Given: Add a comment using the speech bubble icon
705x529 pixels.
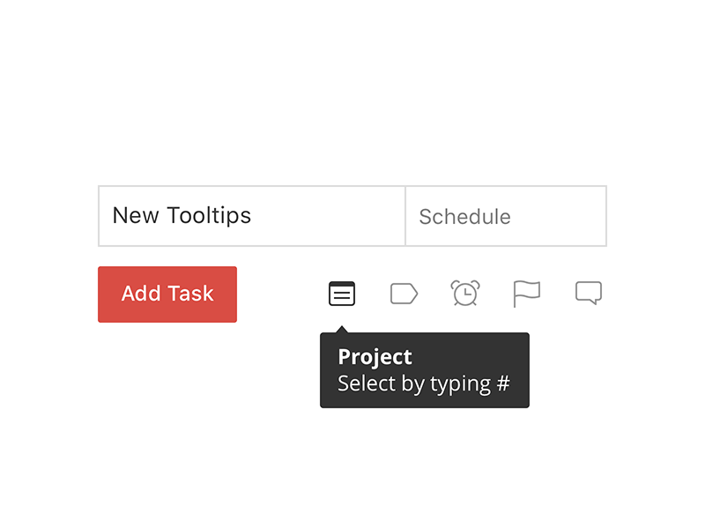Looking at the screenshot, I should click(x=589, y=293).
